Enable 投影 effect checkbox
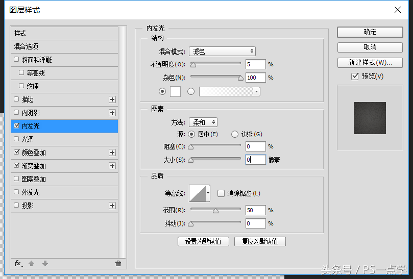 tap(16, 205)
